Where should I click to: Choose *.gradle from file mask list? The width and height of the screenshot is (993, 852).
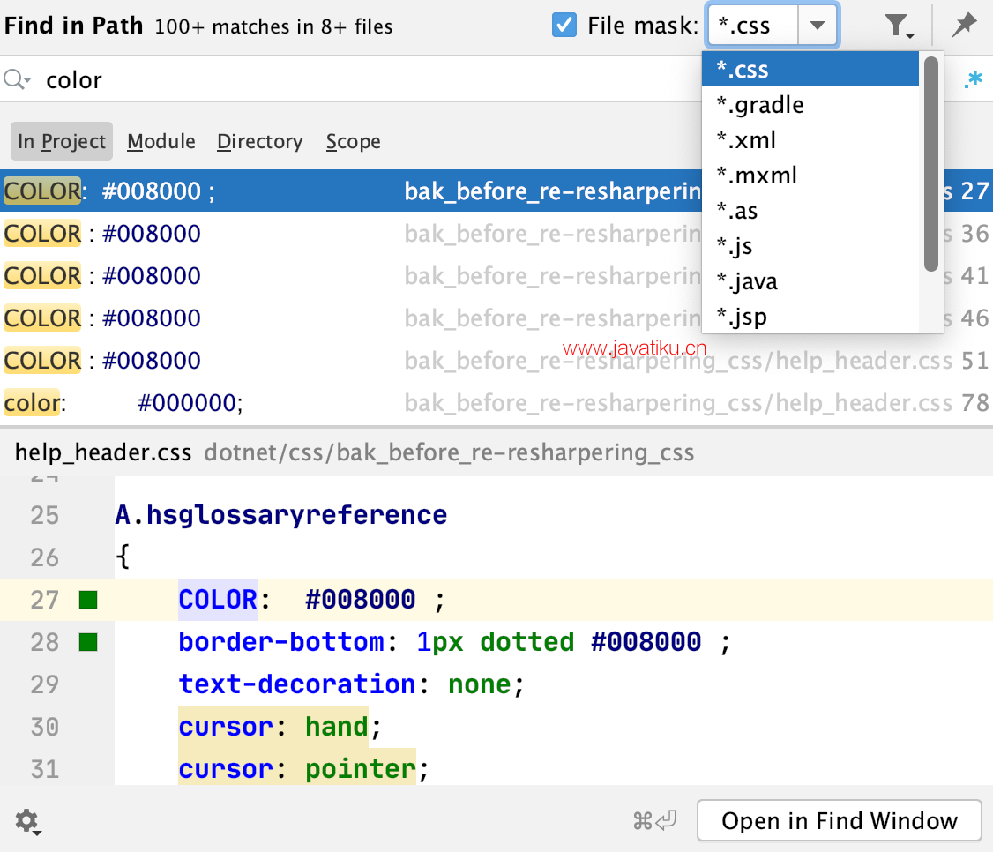point(760,105)
